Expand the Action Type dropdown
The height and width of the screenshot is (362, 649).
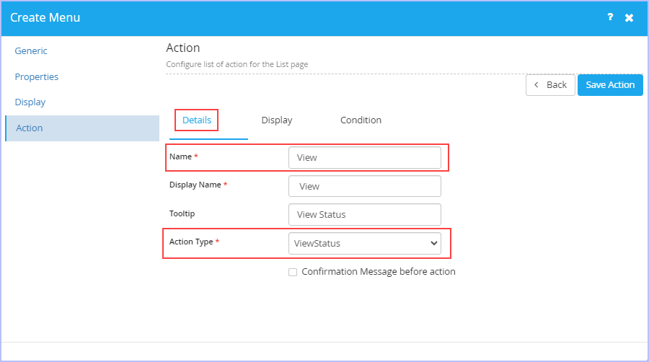tap(365, 243)
